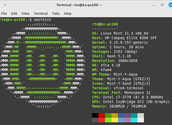This screenshot has height=125, width=172.
Task: Click the 'Shell: bash 5.1.16' line
Action: pyautogui.click(x=112, y=56)
